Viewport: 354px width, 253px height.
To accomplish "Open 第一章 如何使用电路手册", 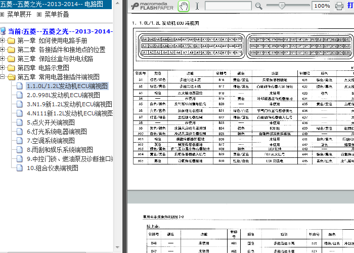I will (52, 40).
